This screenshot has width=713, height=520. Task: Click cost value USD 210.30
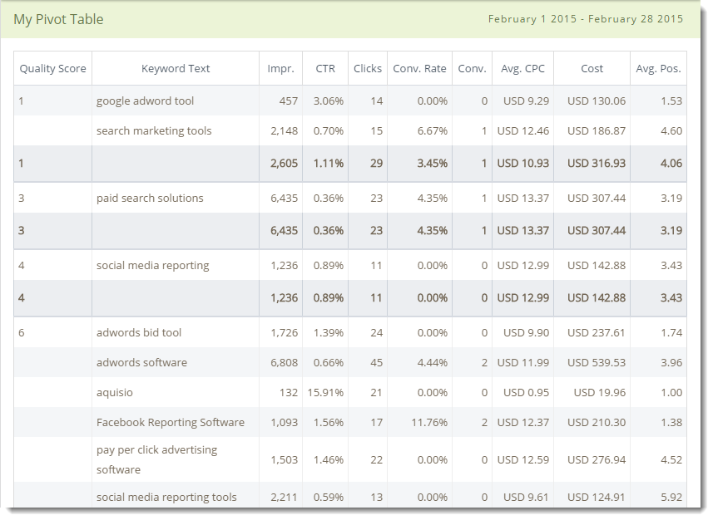click(x=597, y=422)
